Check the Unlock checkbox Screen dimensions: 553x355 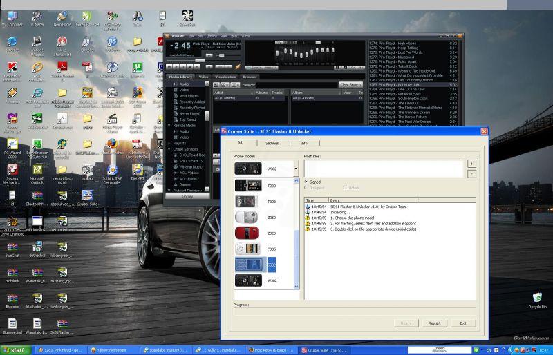click(345, 188)
